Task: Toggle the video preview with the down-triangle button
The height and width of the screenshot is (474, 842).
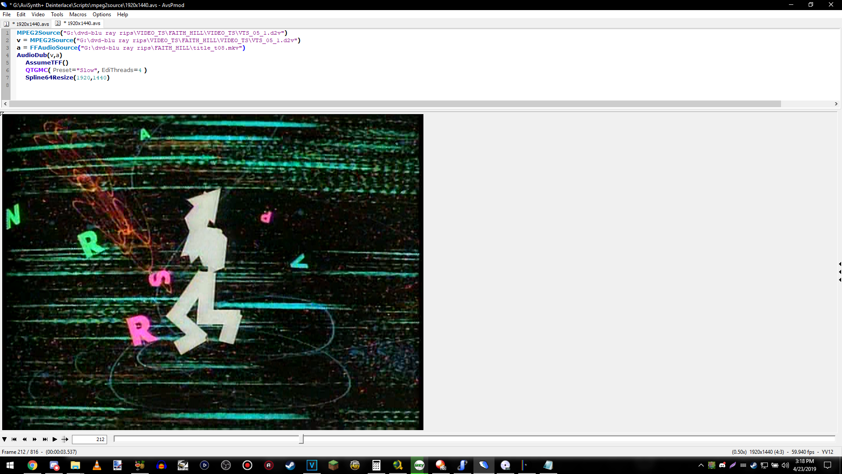Action: [x=4, y=439]
